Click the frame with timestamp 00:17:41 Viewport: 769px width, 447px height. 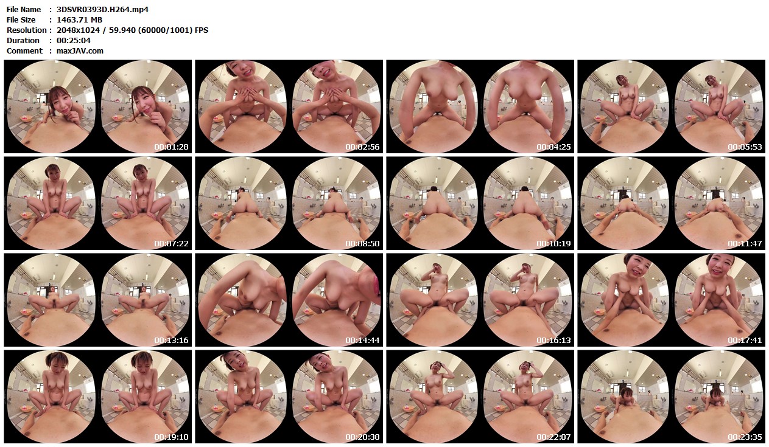(x=672, y=300)
